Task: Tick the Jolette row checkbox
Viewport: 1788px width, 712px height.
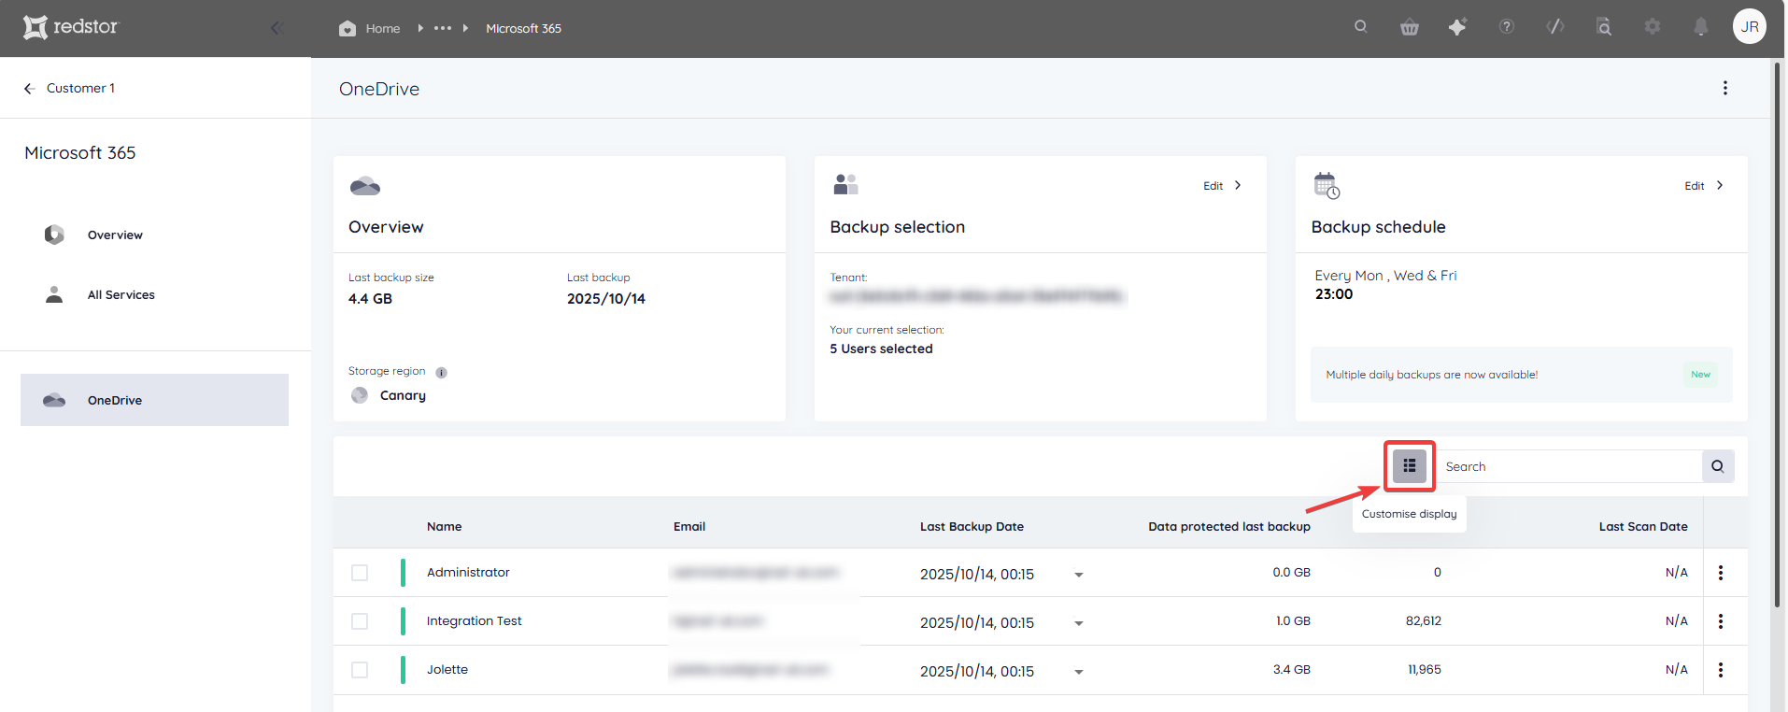Action: coord(360,670)
